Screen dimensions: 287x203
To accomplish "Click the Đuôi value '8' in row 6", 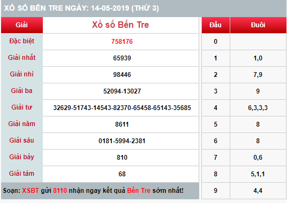I will [258, 141].
